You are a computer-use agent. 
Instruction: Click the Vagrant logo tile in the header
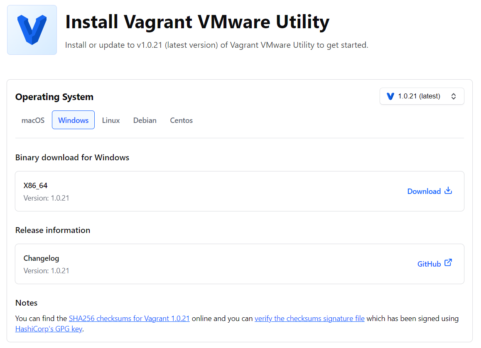tap(32, 30)
